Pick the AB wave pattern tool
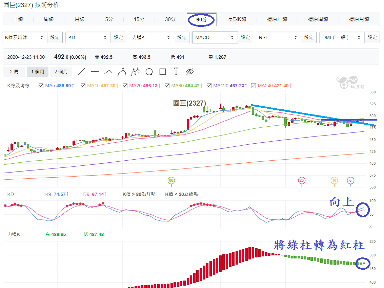The width and height of the screenshot is (384, 288). tap(122, 72)
